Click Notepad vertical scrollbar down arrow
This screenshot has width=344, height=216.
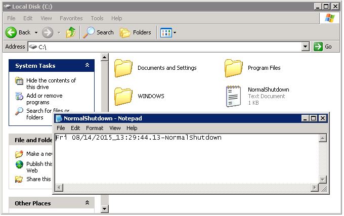[x=323, y=180]
